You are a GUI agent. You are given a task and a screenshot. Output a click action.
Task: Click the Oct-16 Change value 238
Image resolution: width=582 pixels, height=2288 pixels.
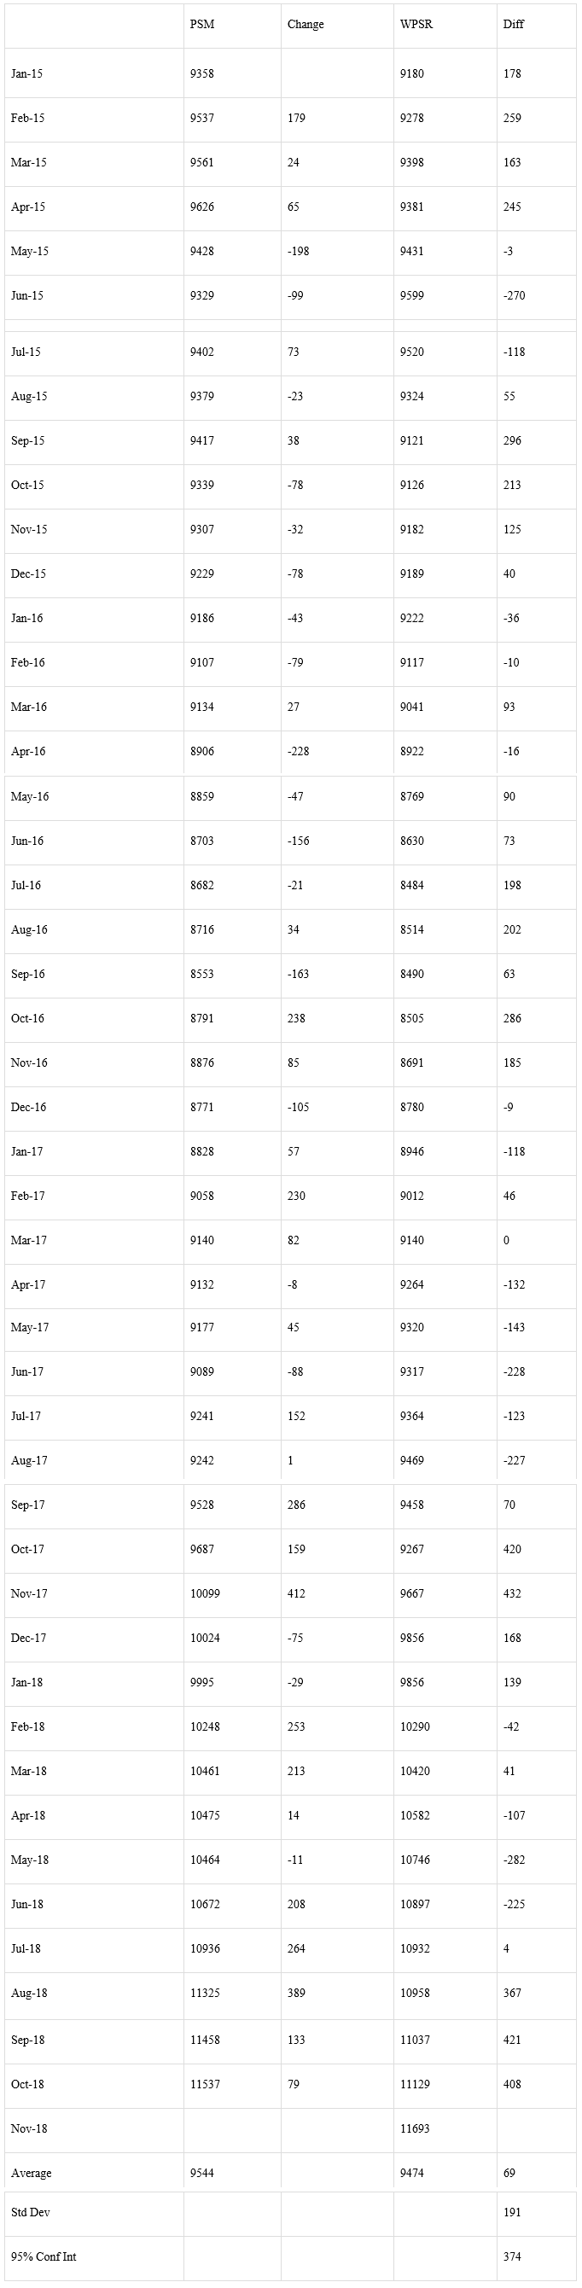[x=296, y=1018]
